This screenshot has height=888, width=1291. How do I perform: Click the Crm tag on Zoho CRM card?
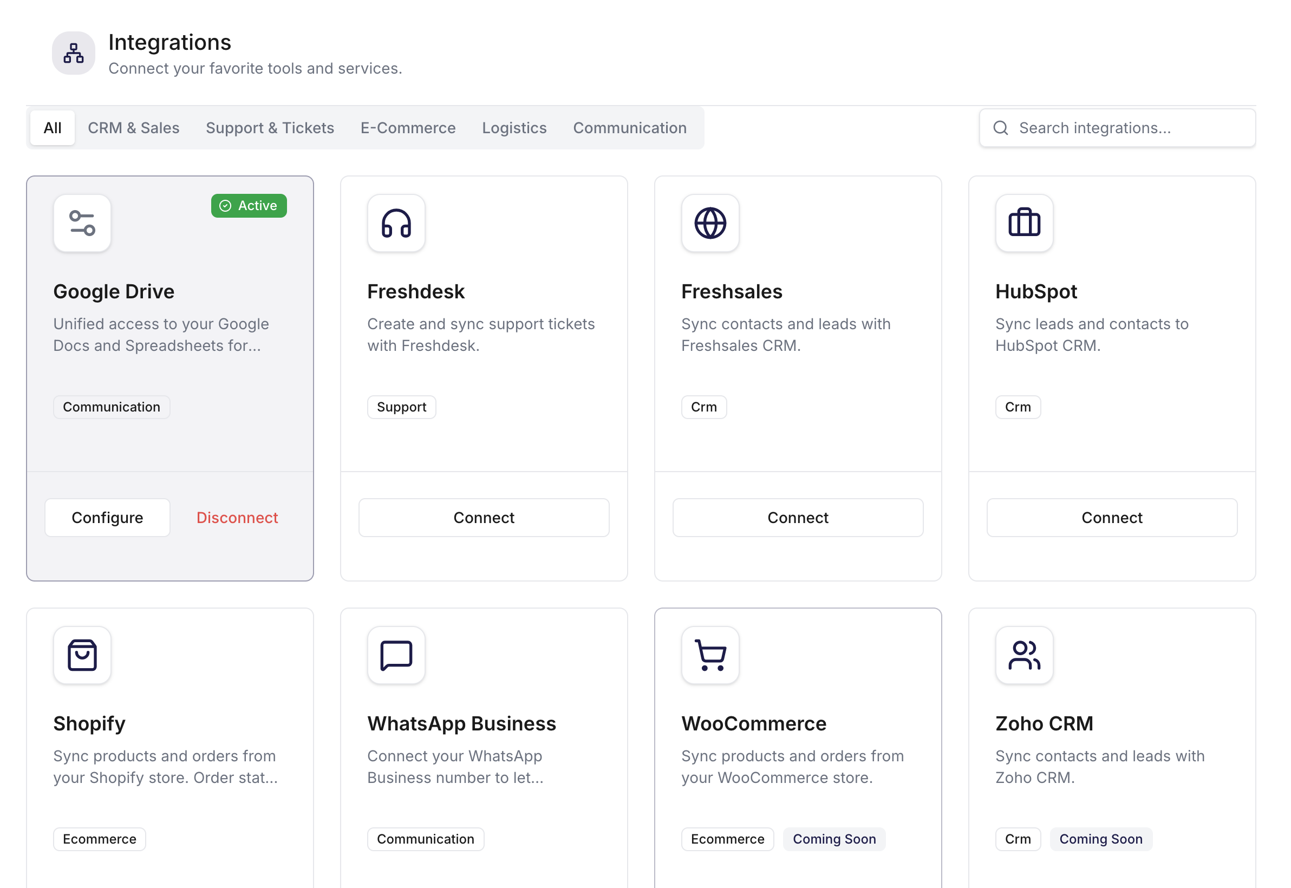point(1017,839)
